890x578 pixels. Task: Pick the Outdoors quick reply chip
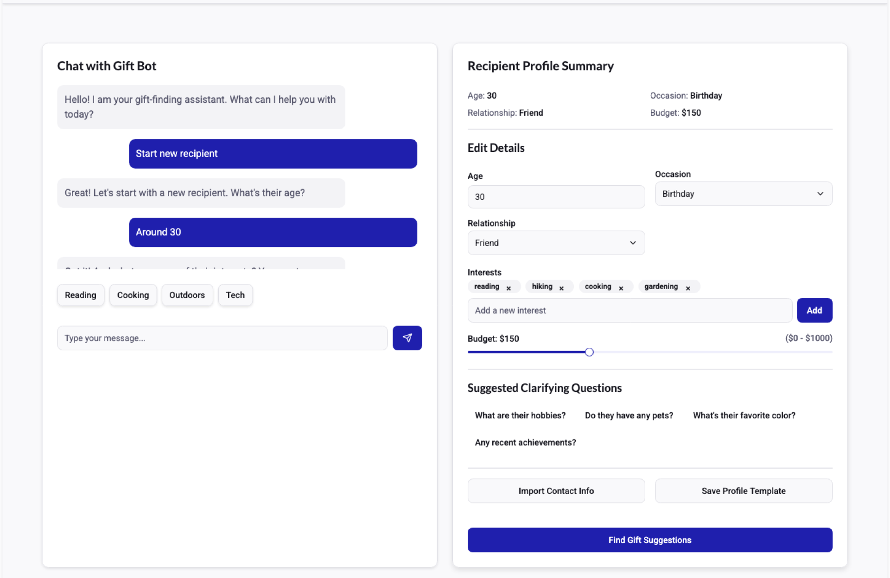click(x=187, y=295)
